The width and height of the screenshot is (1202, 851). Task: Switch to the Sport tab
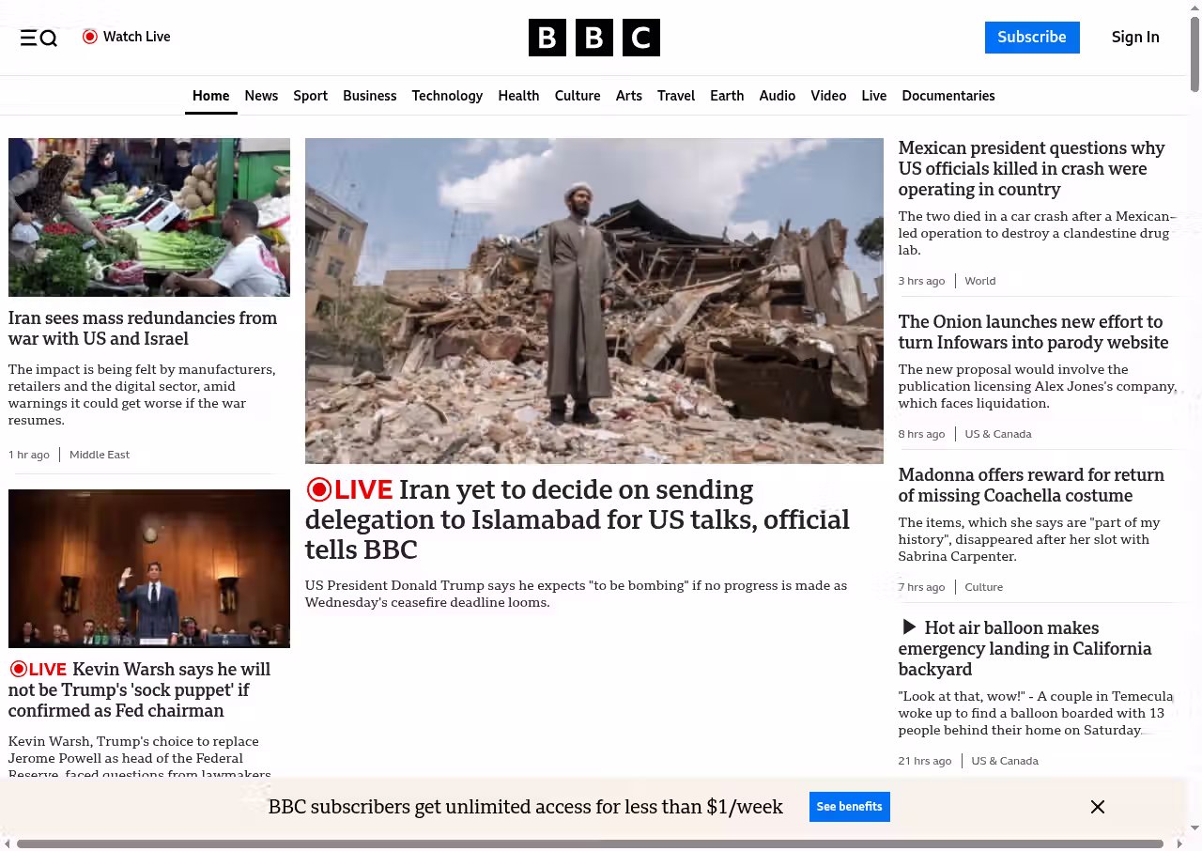coord(310,96)
